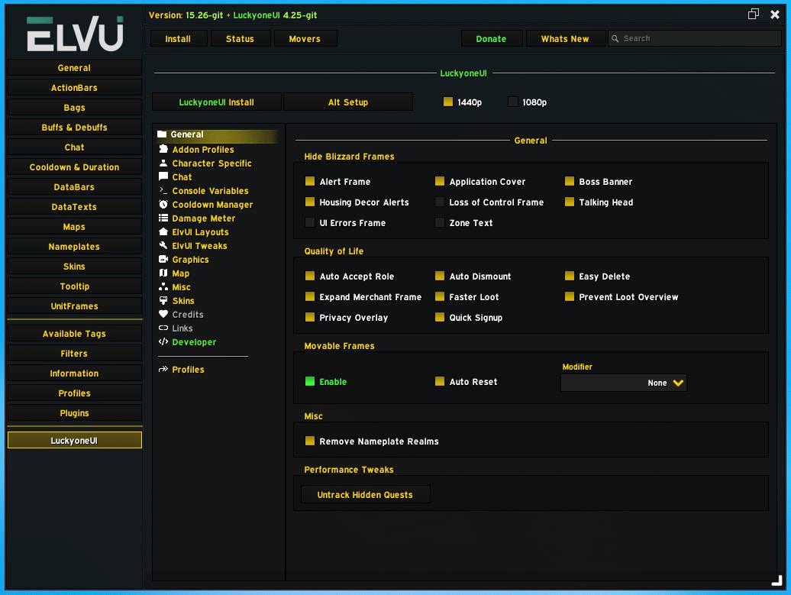Toggle Quick Signup checkbox
The width and height of the screenshot is (791, 595).
tap(440, 318)
